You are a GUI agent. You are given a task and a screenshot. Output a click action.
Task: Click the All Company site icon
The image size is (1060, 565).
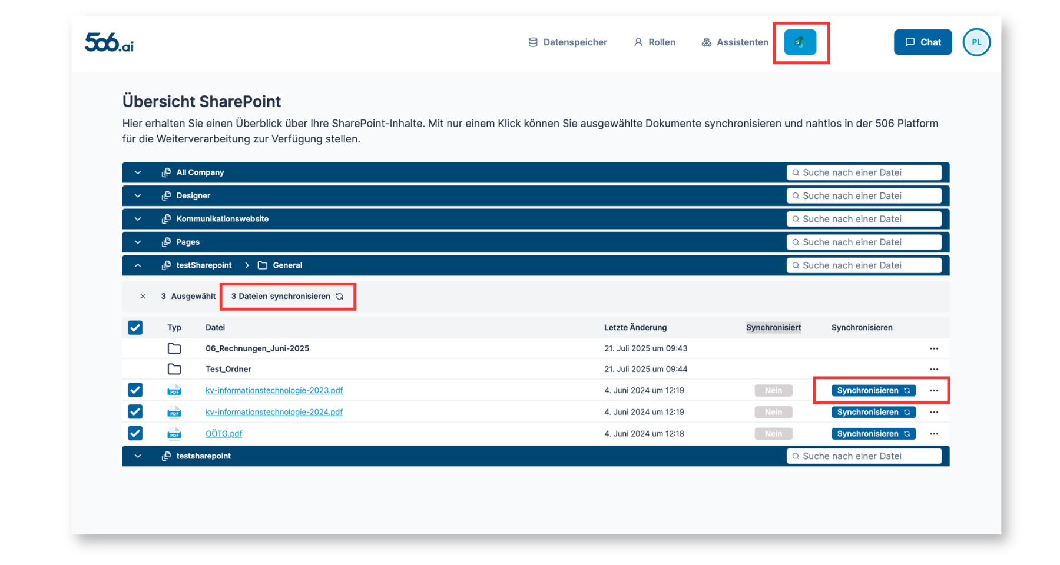(x=166, y=172)
